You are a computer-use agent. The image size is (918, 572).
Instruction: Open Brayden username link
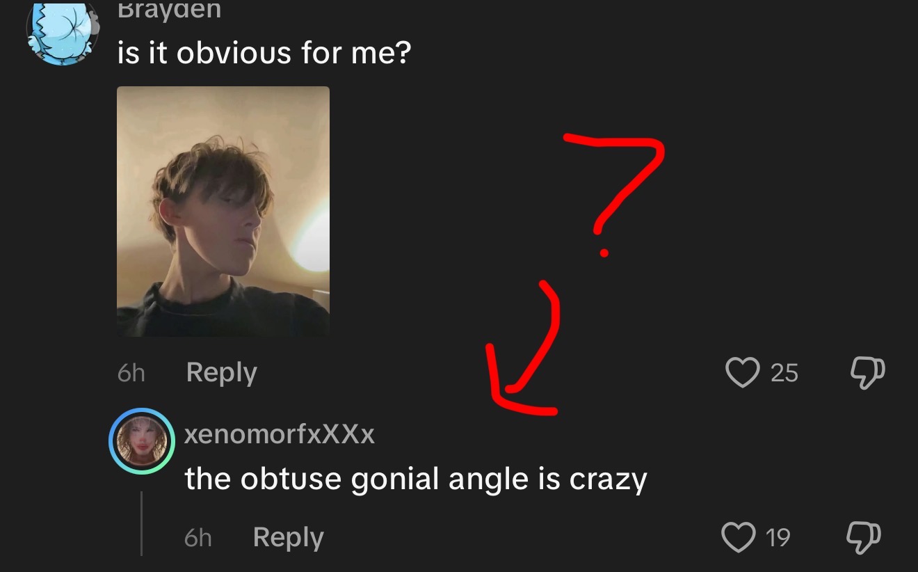pyautogui.click(x=169, y=10)
